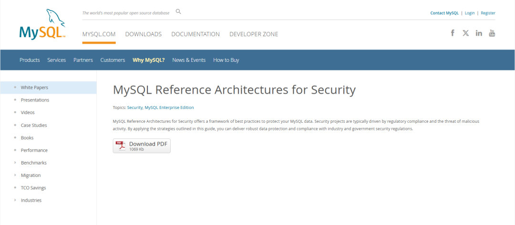
Task: Expand the Migration sidebar section
Action: pos(31,175)
